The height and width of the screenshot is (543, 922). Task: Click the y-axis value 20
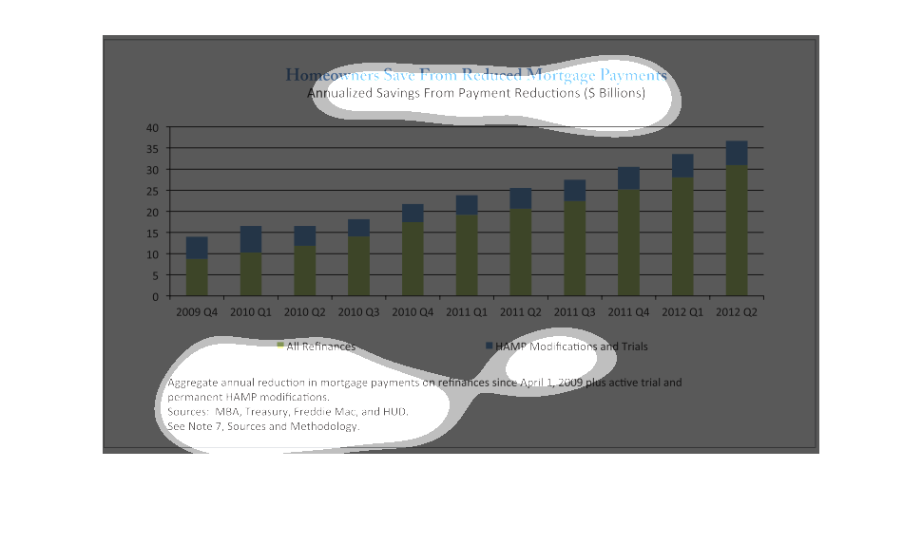point(152,213)
